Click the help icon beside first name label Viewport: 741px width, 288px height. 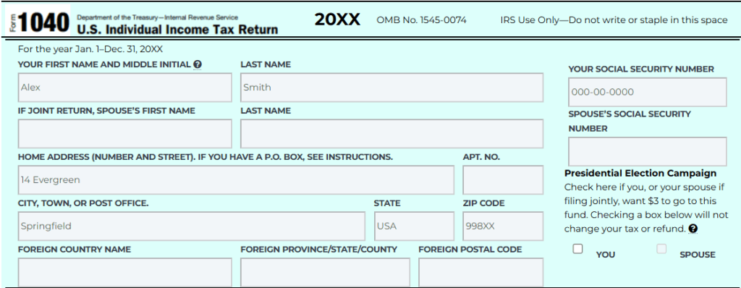[198, 64]
